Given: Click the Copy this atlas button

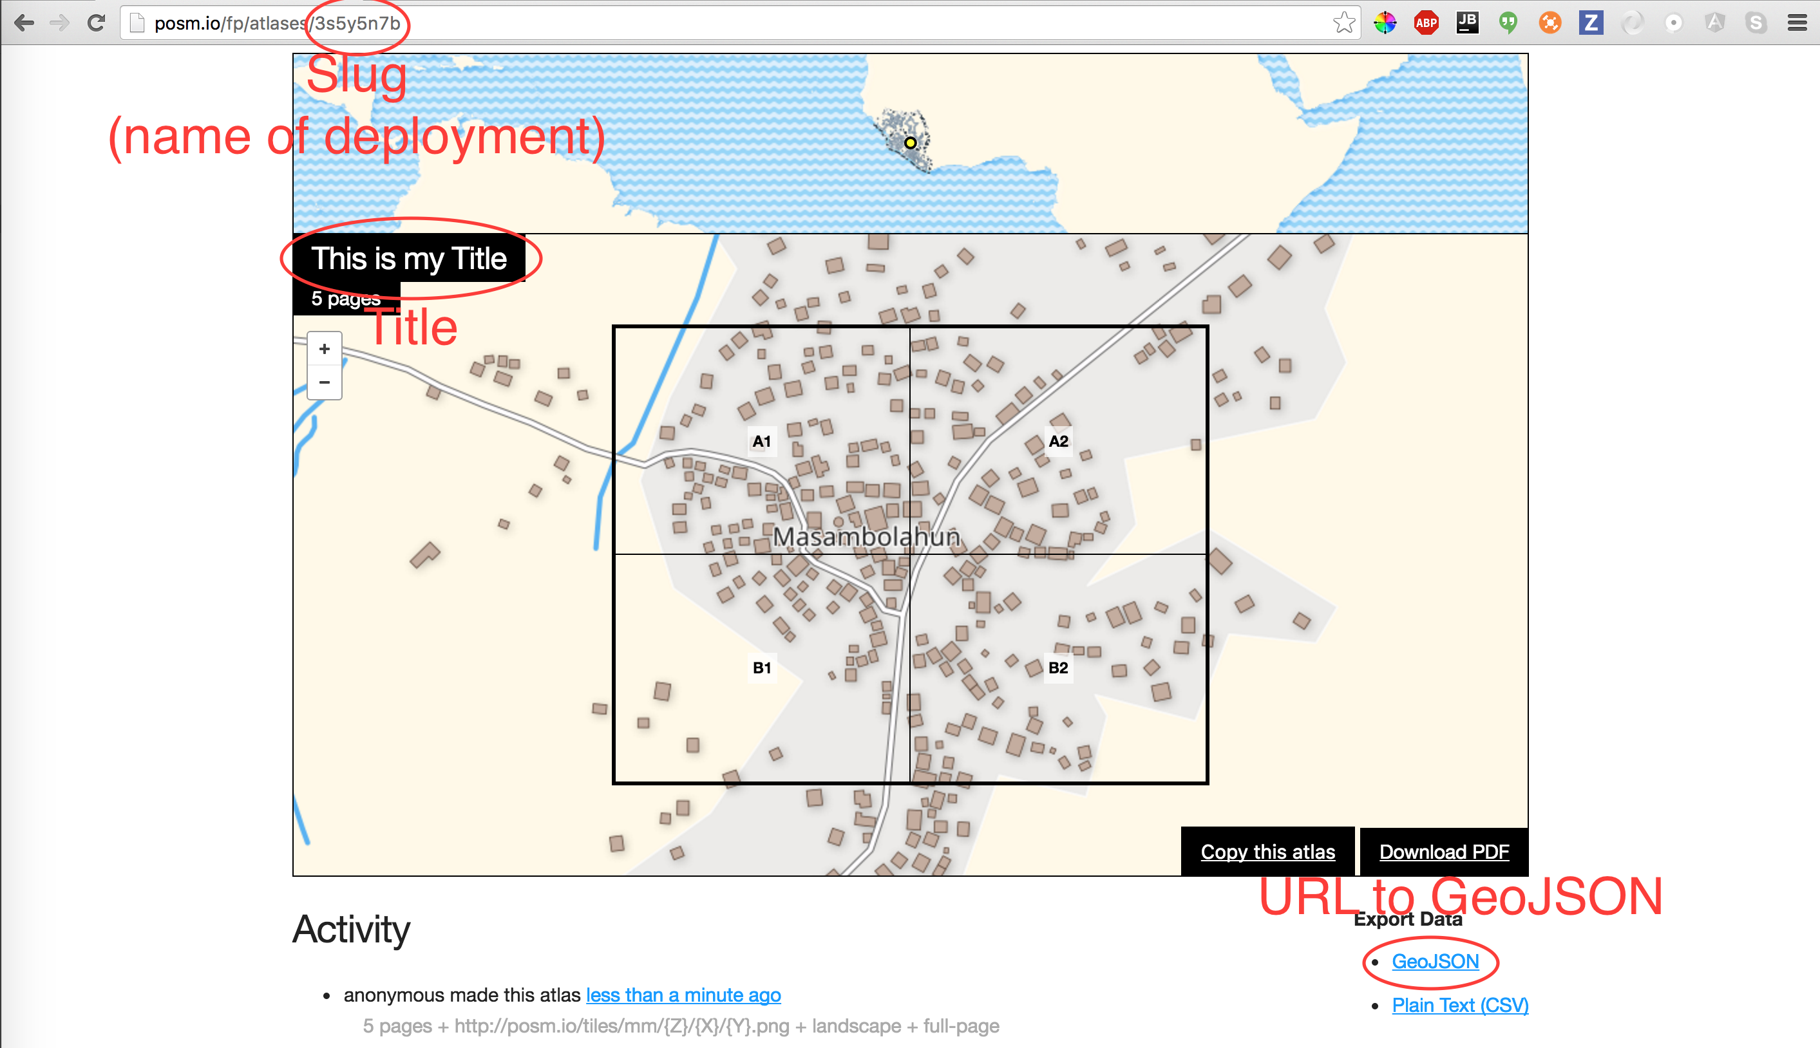Looking at the screenshot, I should click(x=1267, y=852).
